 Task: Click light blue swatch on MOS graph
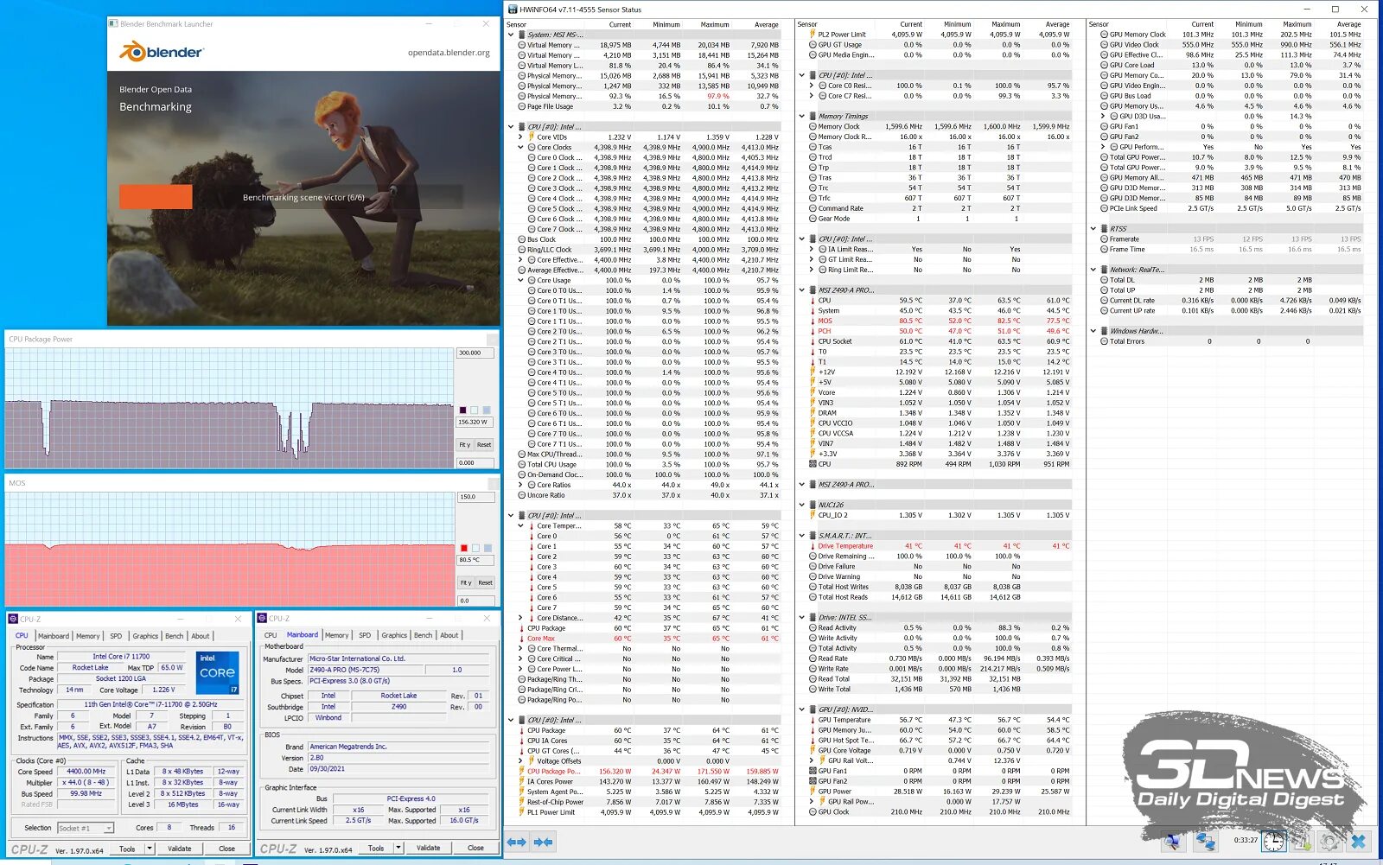point(488,548)
